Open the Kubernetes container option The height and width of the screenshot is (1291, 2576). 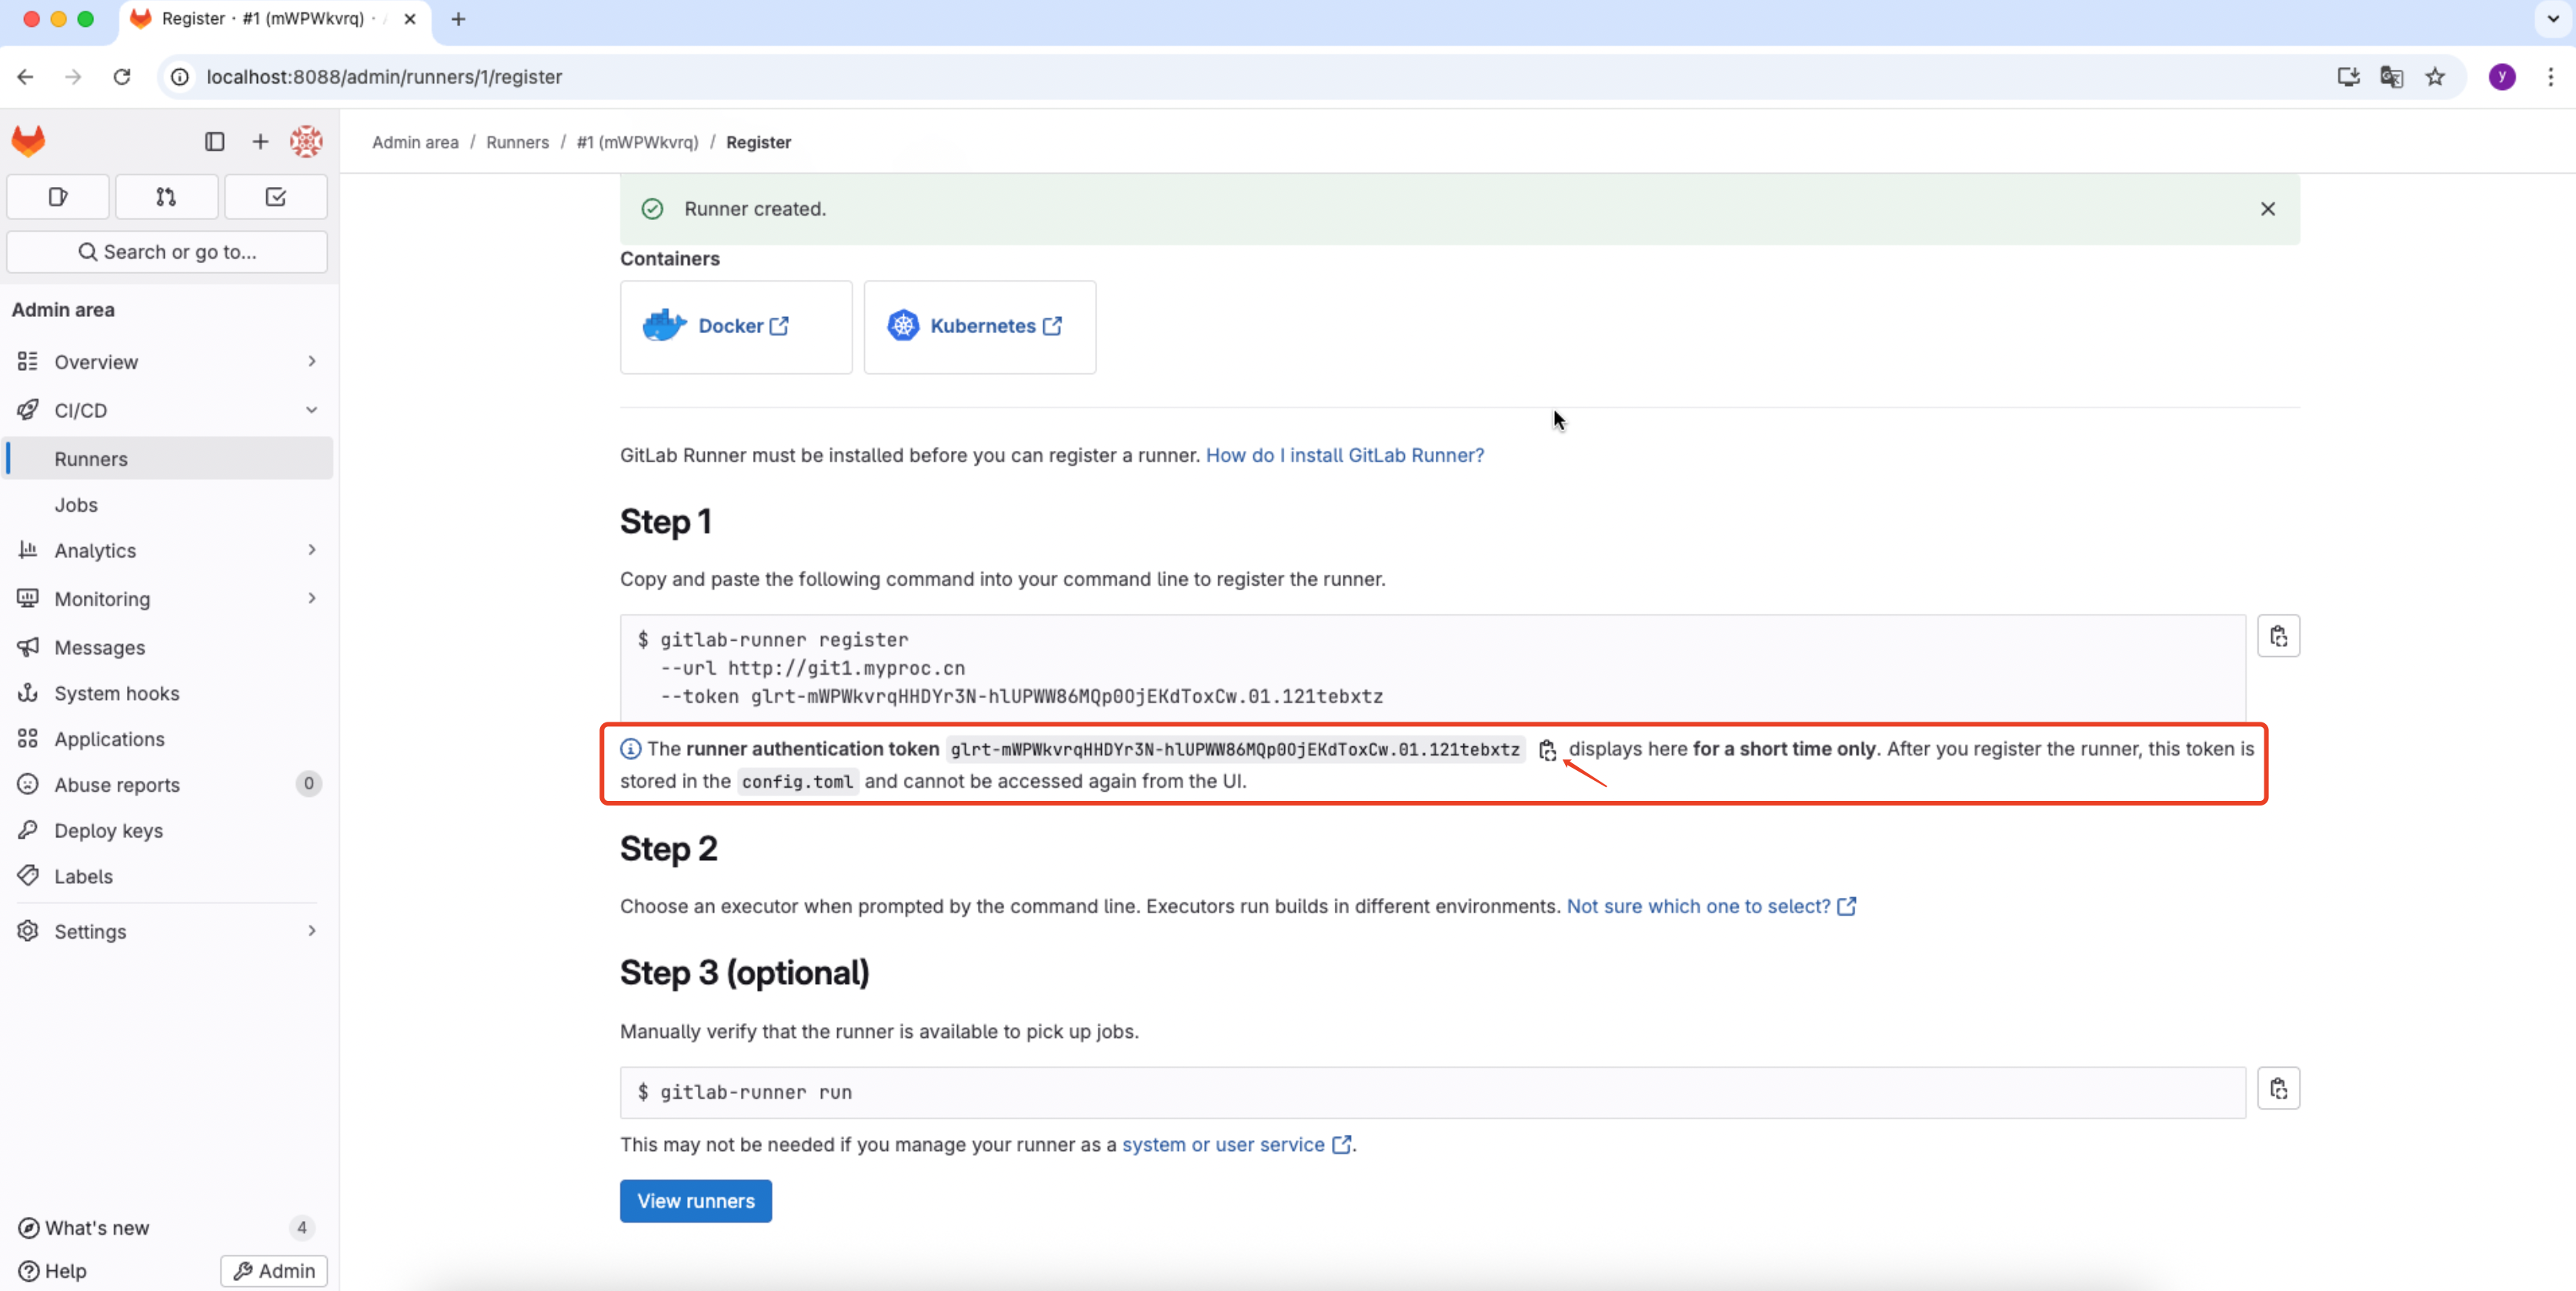tap(978, 326)
